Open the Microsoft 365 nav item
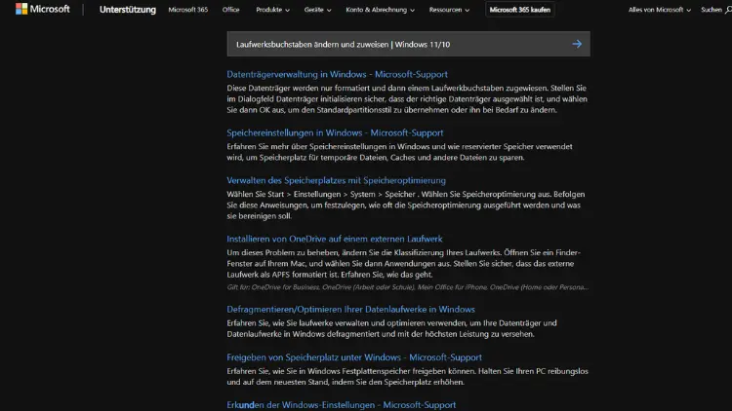This screenshot has width=732, height=411. (x=188, y=10)
